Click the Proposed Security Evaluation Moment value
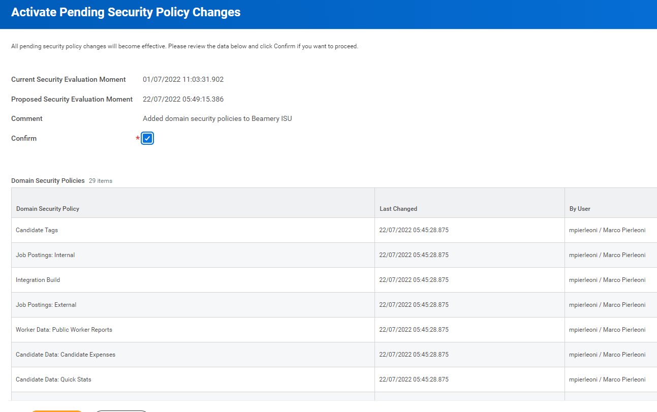Screen dimensions: 657x412 [183, 99]
